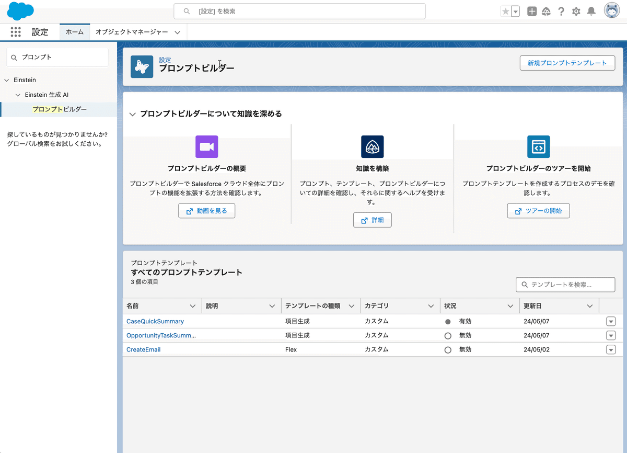
Task: Click the magnifier in the Quick Find box
Action: click(x=14, y=58)
